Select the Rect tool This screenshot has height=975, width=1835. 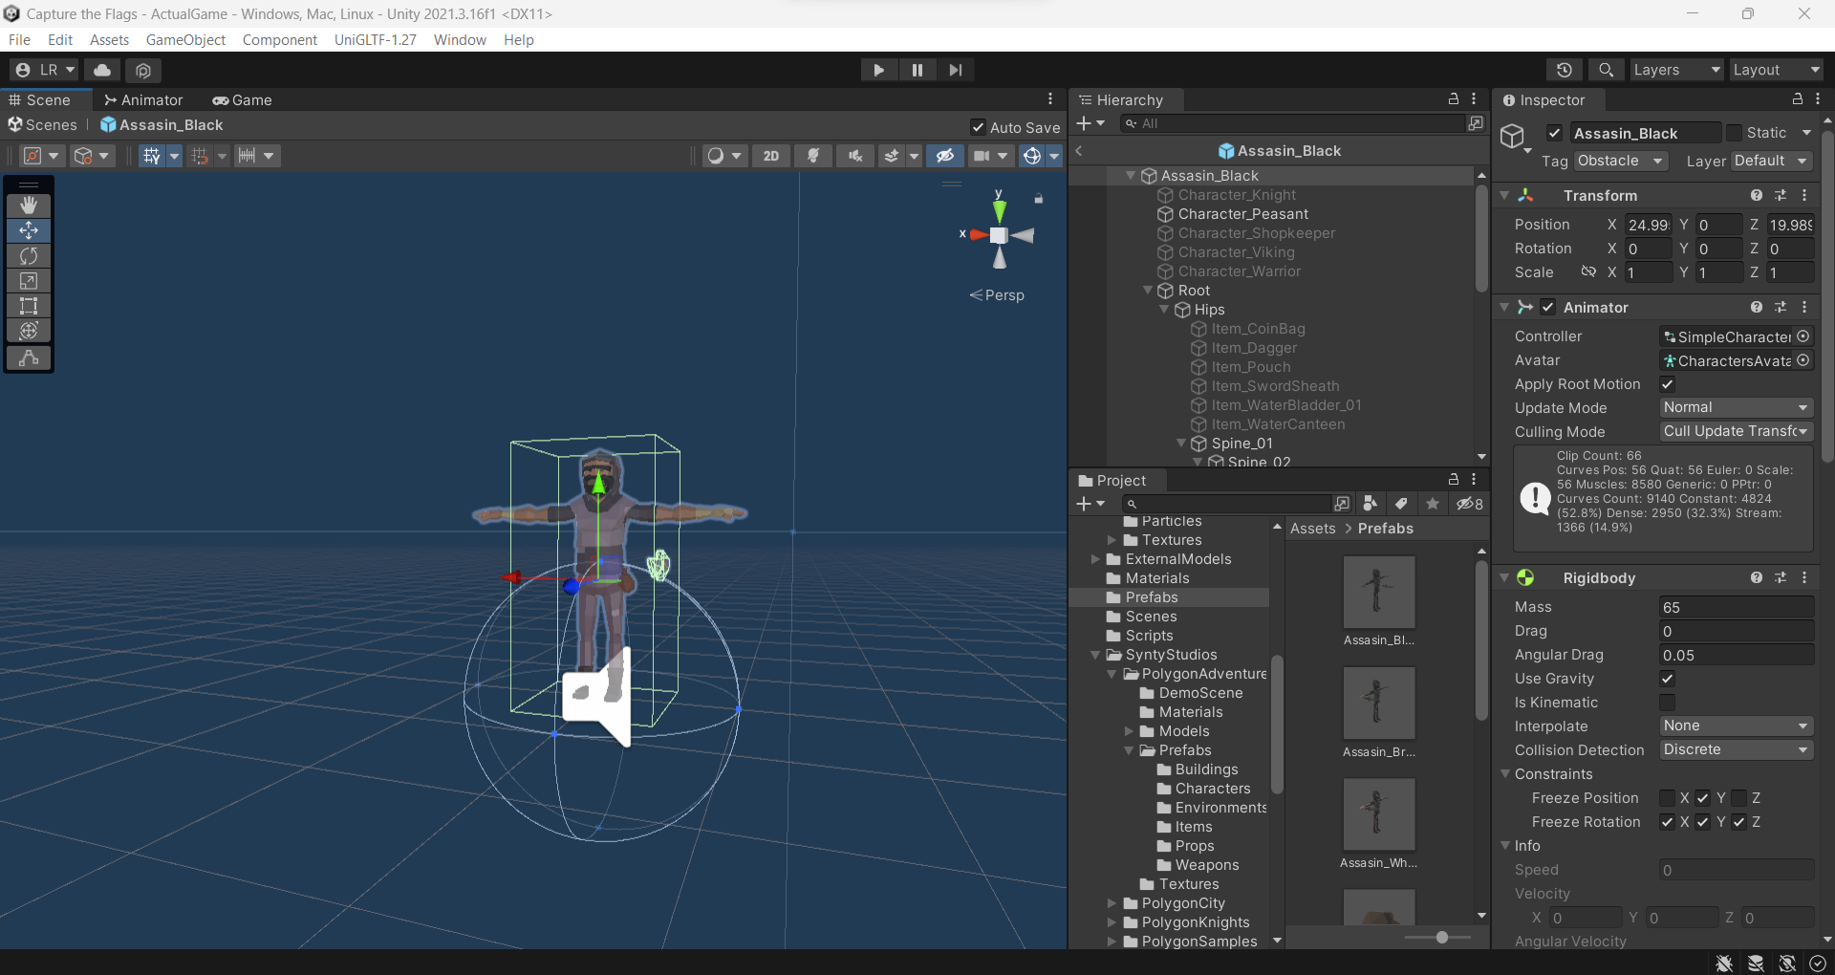pos(29,306)
